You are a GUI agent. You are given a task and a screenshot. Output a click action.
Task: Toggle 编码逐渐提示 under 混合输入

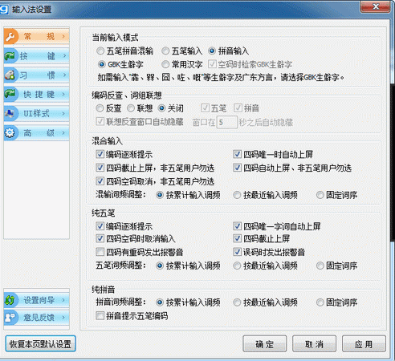(x=124, y=154)
